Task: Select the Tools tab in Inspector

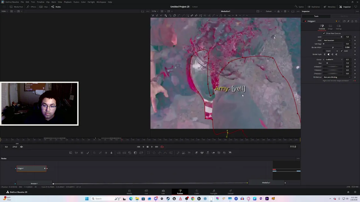Action: coord(316,16)
